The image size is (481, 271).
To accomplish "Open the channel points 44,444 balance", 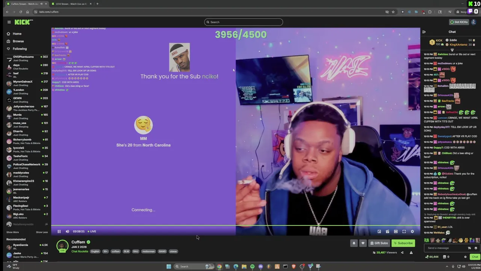I will coord(432,257).
